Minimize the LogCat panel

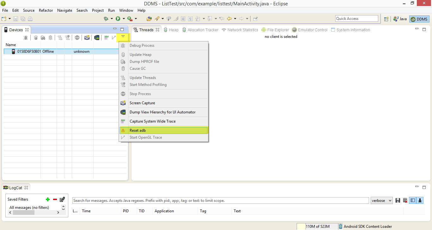point(417,187)
